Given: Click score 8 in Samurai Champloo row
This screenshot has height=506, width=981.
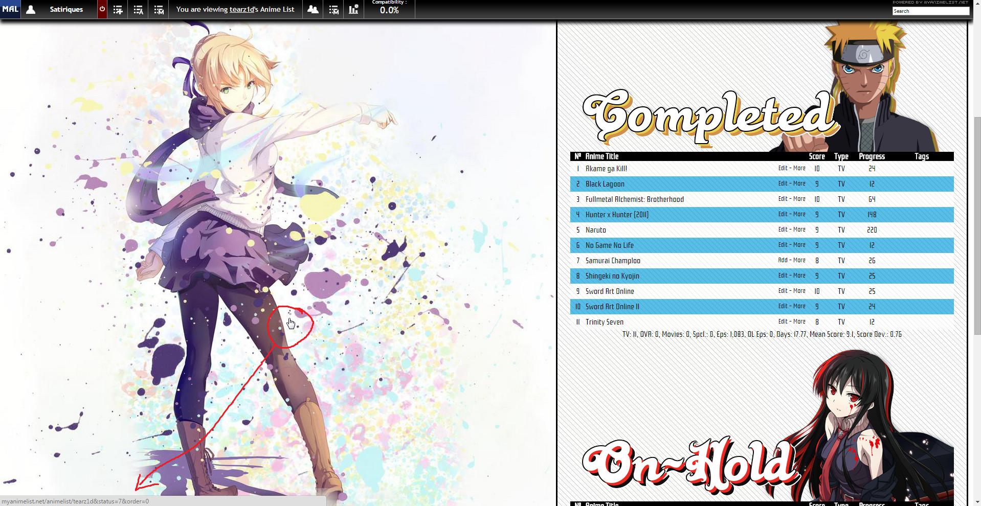Looking at the screenshot, I should pos(817,261).
